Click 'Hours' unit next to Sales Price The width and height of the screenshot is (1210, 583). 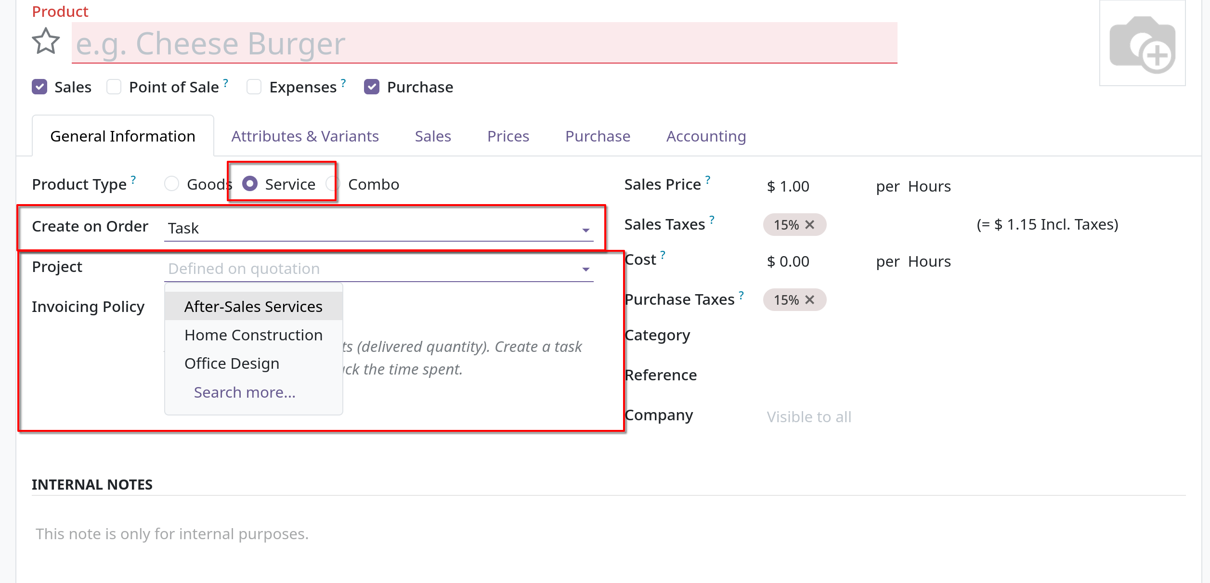[x=929, y=186]
